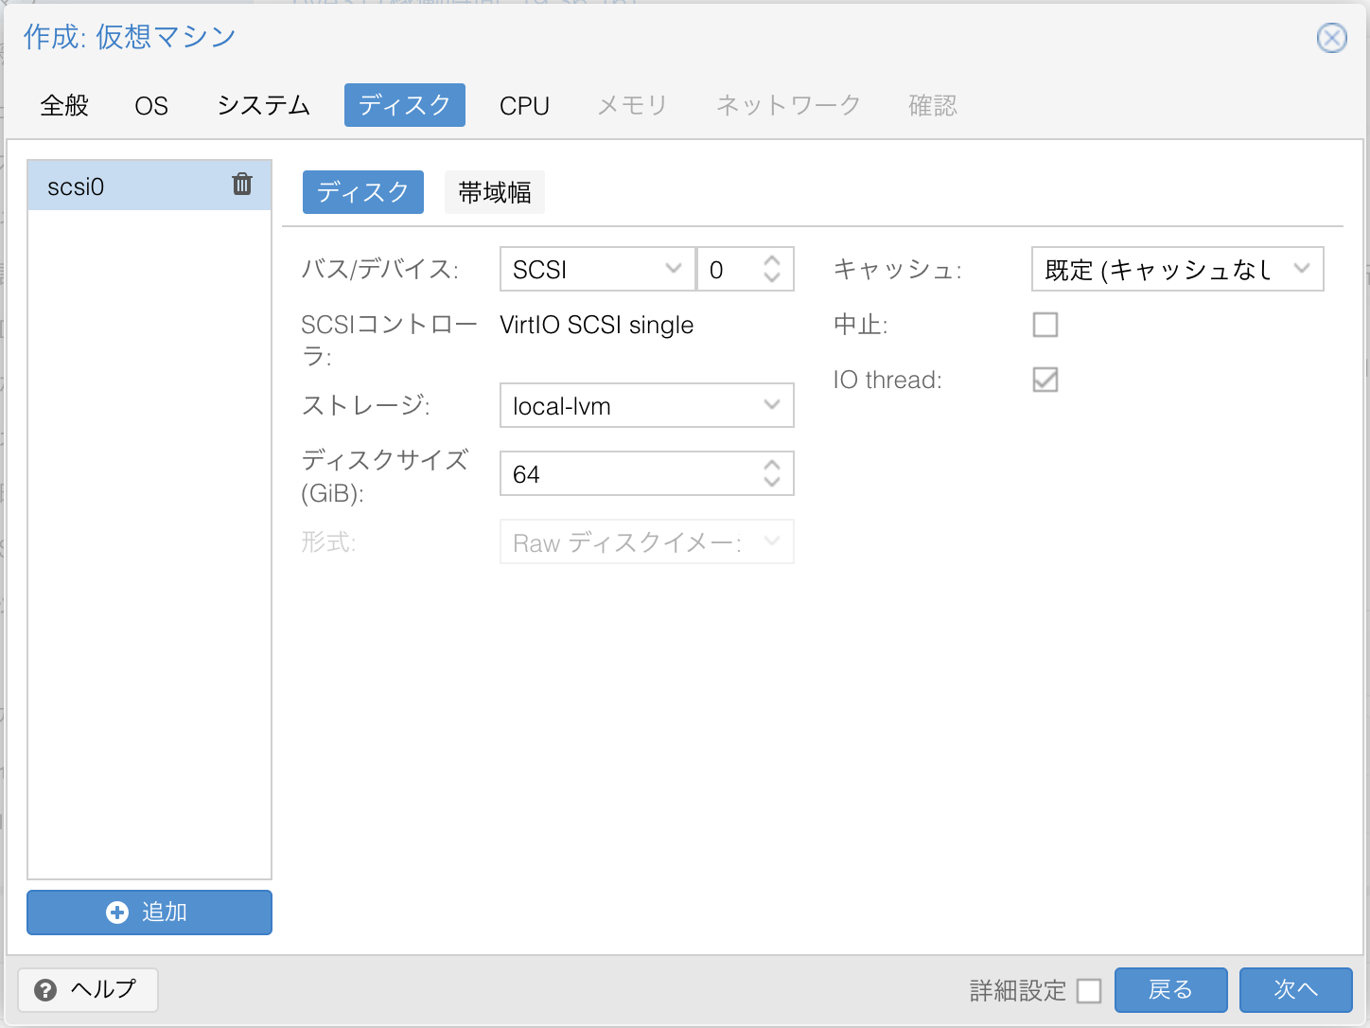Image resolution: width=1370 pixels, height=1028 pixels.
Task: Click the 追加 button
Action: point(149,913)
